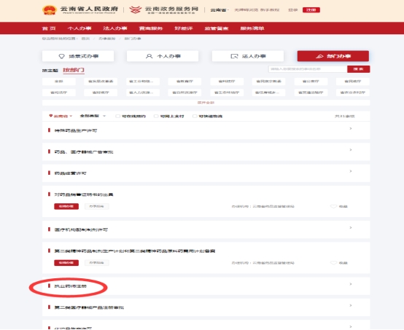The height and width of the screenshot is (330, 404).
Task: Click the icon on red 部门办事 button
Action: point(319,56)
